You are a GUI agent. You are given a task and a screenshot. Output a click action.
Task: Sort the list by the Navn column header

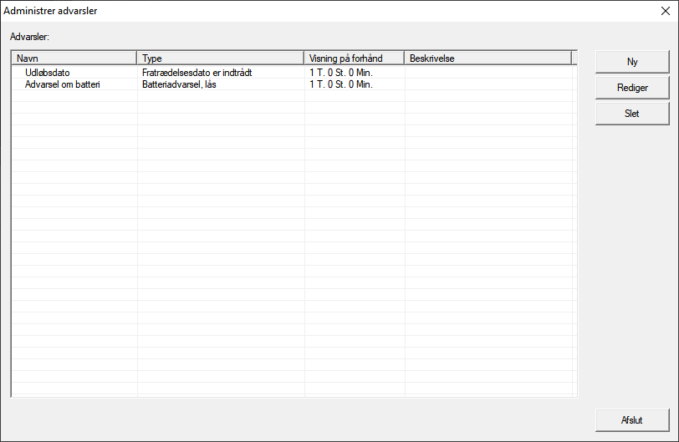point(74,58)
